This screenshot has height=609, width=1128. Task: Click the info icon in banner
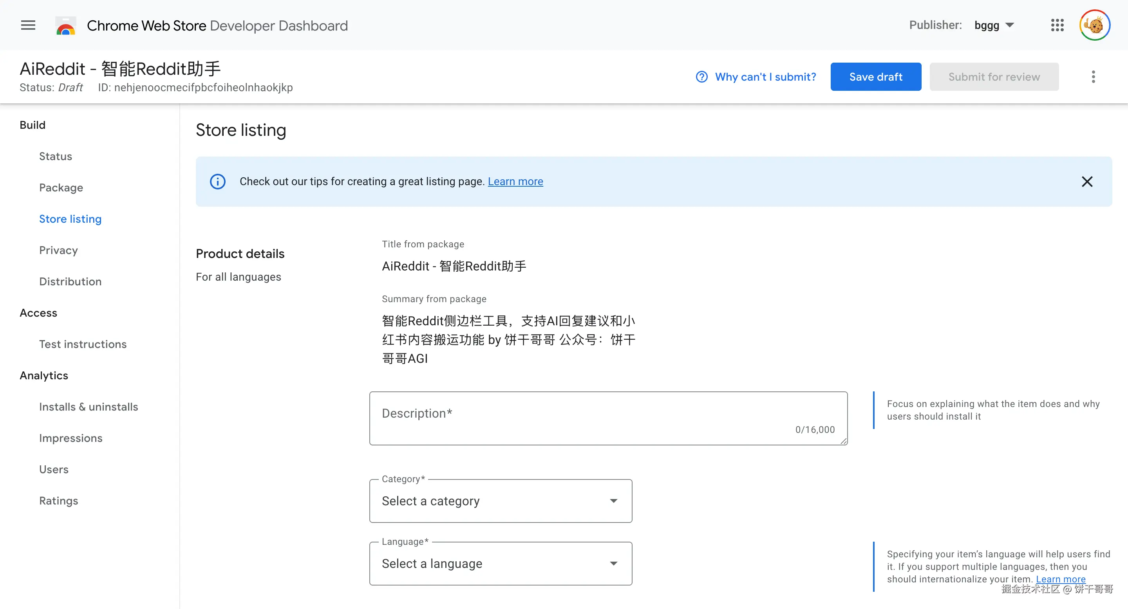click(x=218, y=181)
